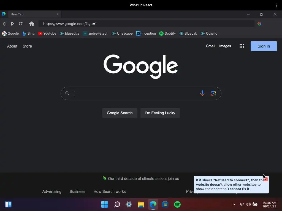This screenshot has width=282, height=211.
Task: Reload the page with the refresh icon
Action: click(x=21, y=24)
